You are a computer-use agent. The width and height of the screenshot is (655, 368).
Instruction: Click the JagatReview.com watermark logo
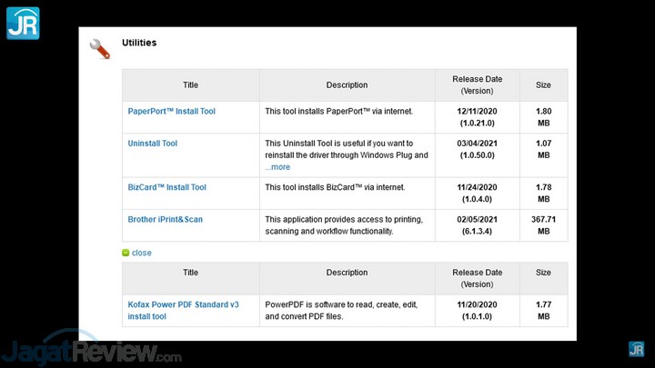click(x=91, y=350)
